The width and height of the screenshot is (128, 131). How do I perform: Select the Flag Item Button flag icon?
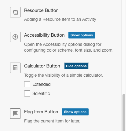coord(15,114)
